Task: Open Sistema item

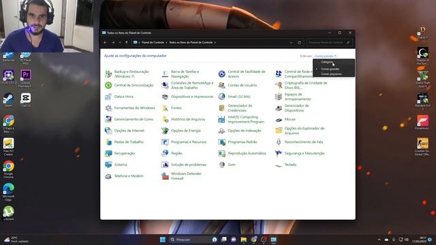Action: 116,165
